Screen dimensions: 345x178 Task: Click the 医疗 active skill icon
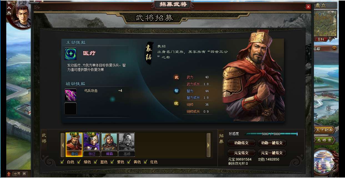pyautogui.click(x=70, y=54)
